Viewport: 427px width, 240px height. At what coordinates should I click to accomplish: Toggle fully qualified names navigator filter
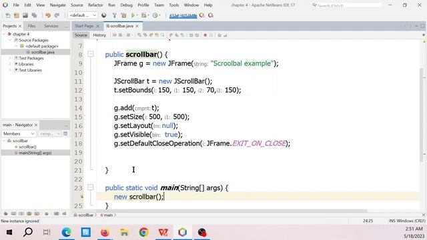[x=47, y=213]
